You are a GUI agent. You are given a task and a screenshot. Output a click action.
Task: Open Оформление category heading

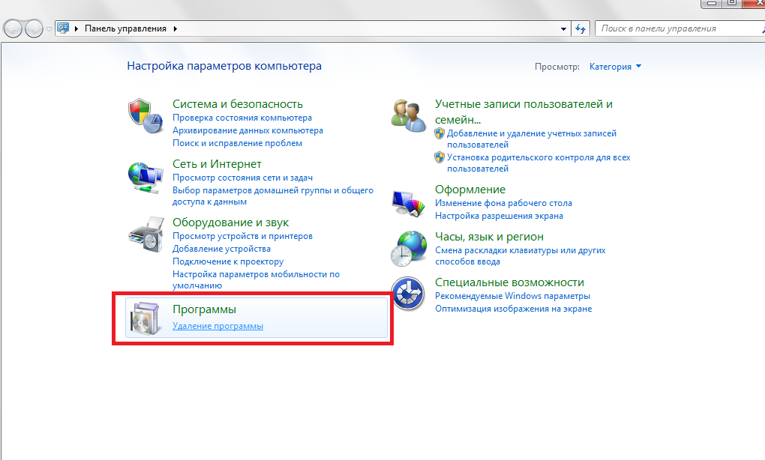pos(469,190)
